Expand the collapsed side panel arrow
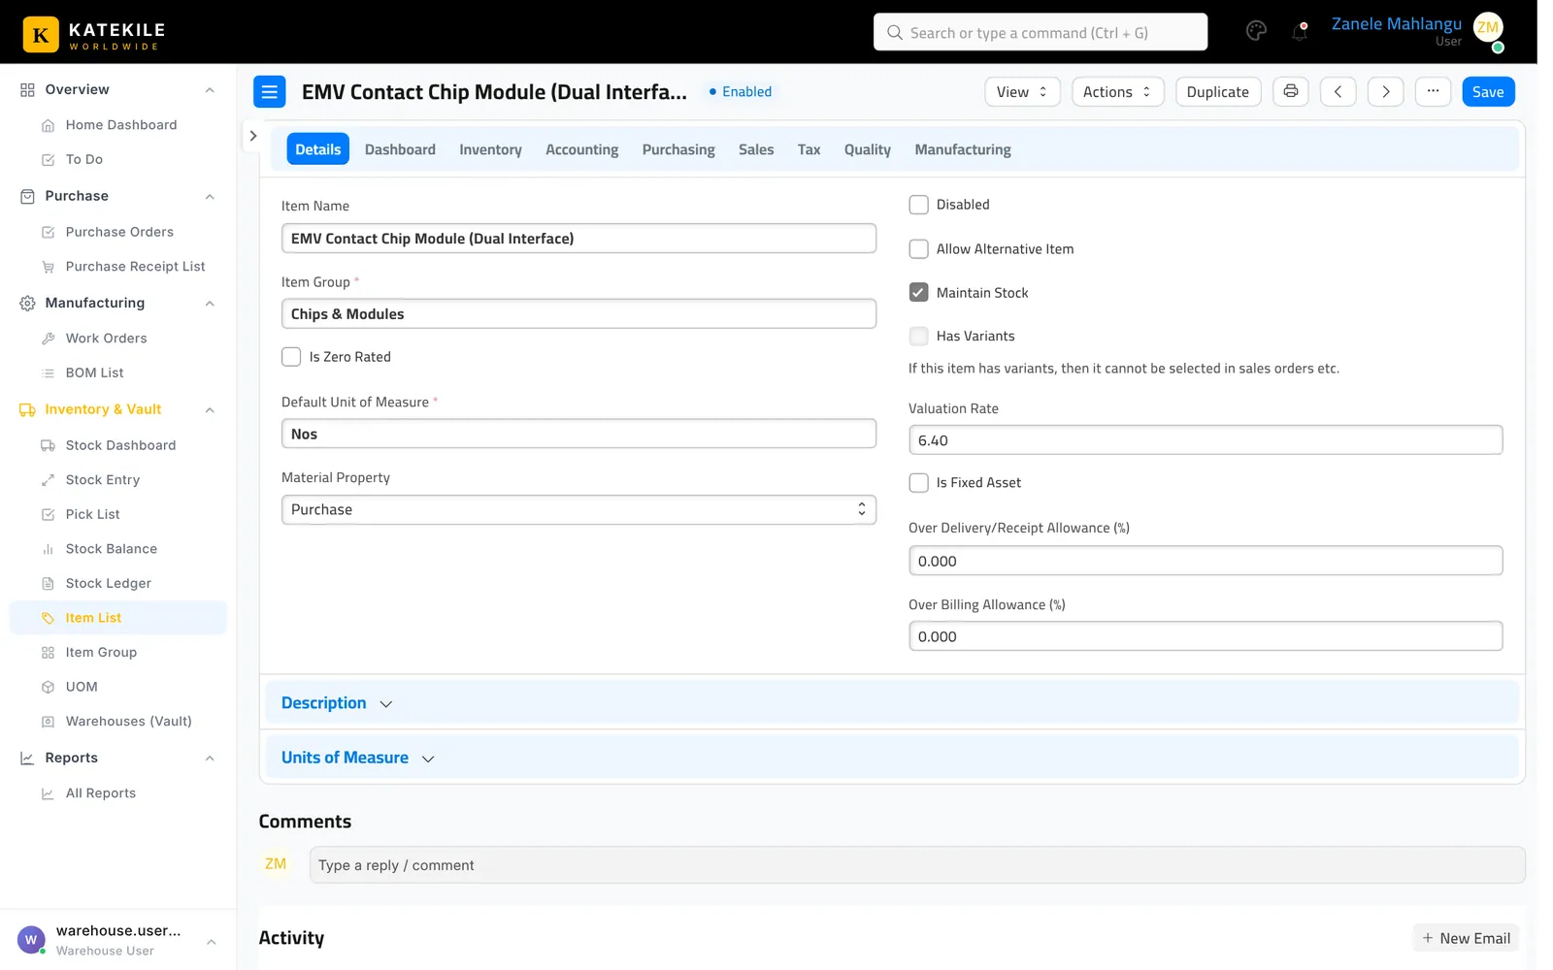This screenshot has height=970, width=1553. 253,136
